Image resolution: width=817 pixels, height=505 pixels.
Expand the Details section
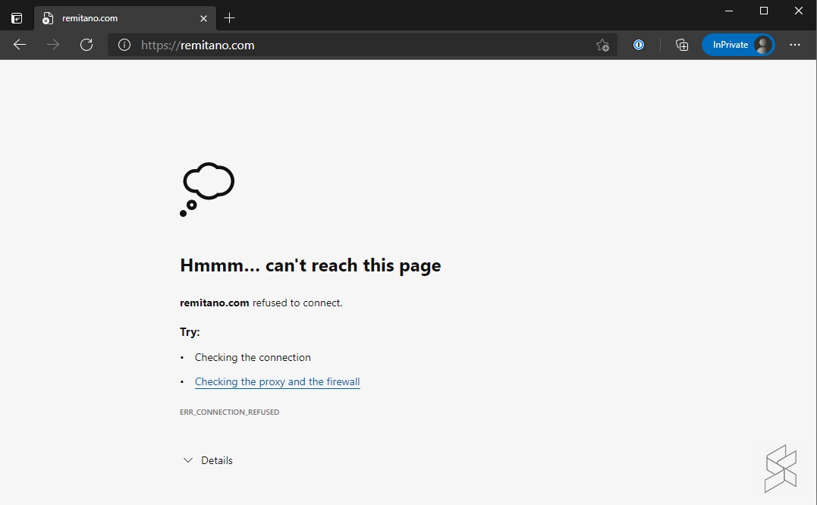(x=208, y=460)
